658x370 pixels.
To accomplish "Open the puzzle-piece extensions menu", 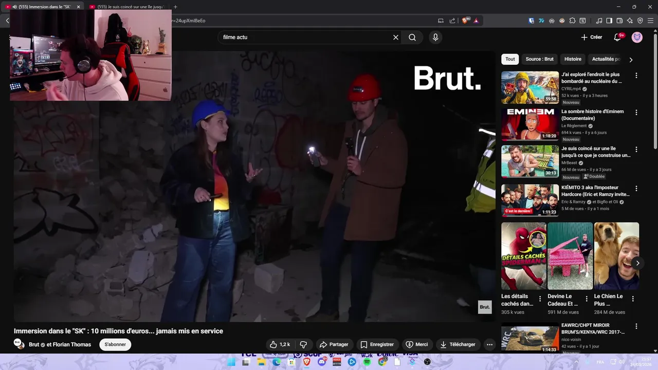I will 572,21.
